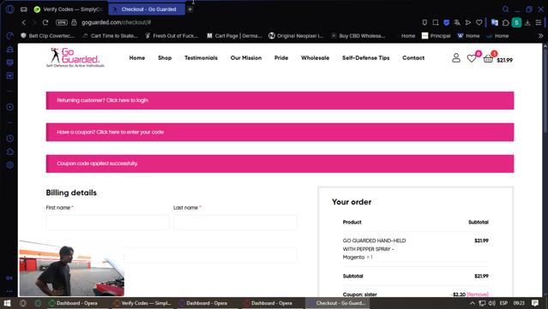Open the Shop nav item

click(x=165, y=58)
